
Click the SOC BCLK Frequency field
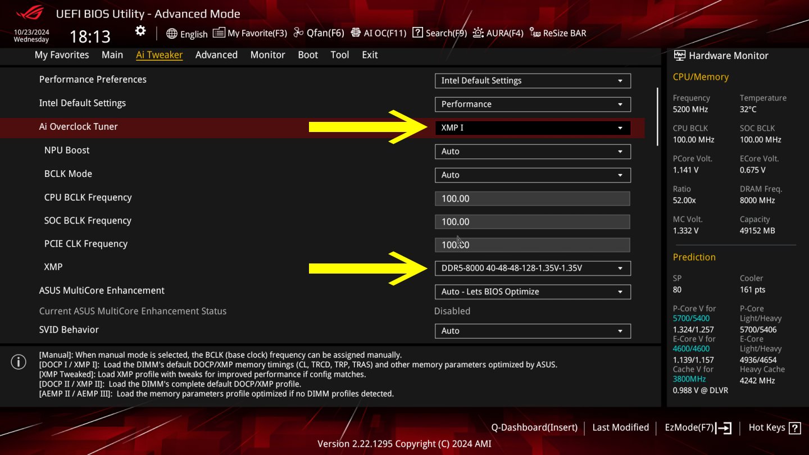click(532, 221)
